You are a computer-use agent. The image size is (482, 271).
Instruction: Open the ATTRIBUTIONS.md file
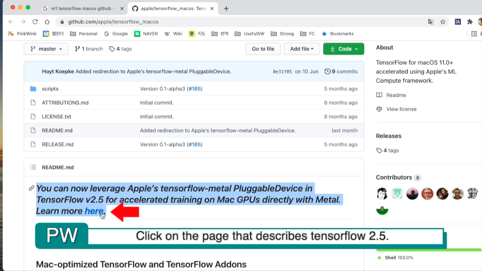(x=65, y=103)
